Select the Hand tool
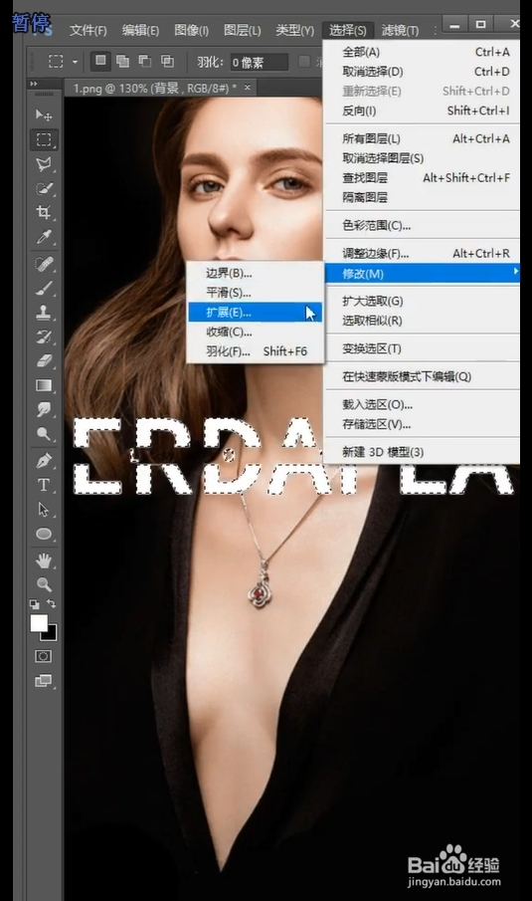 click(44, 561)
